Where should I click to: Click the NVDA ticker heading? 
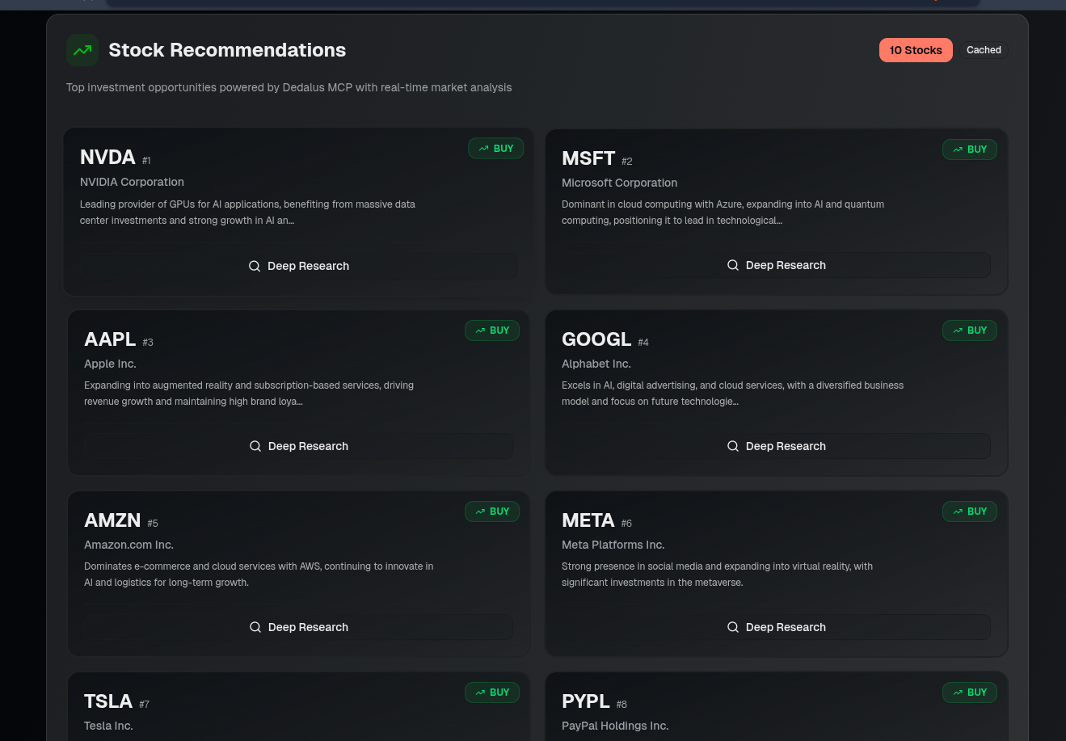[107, 158]
